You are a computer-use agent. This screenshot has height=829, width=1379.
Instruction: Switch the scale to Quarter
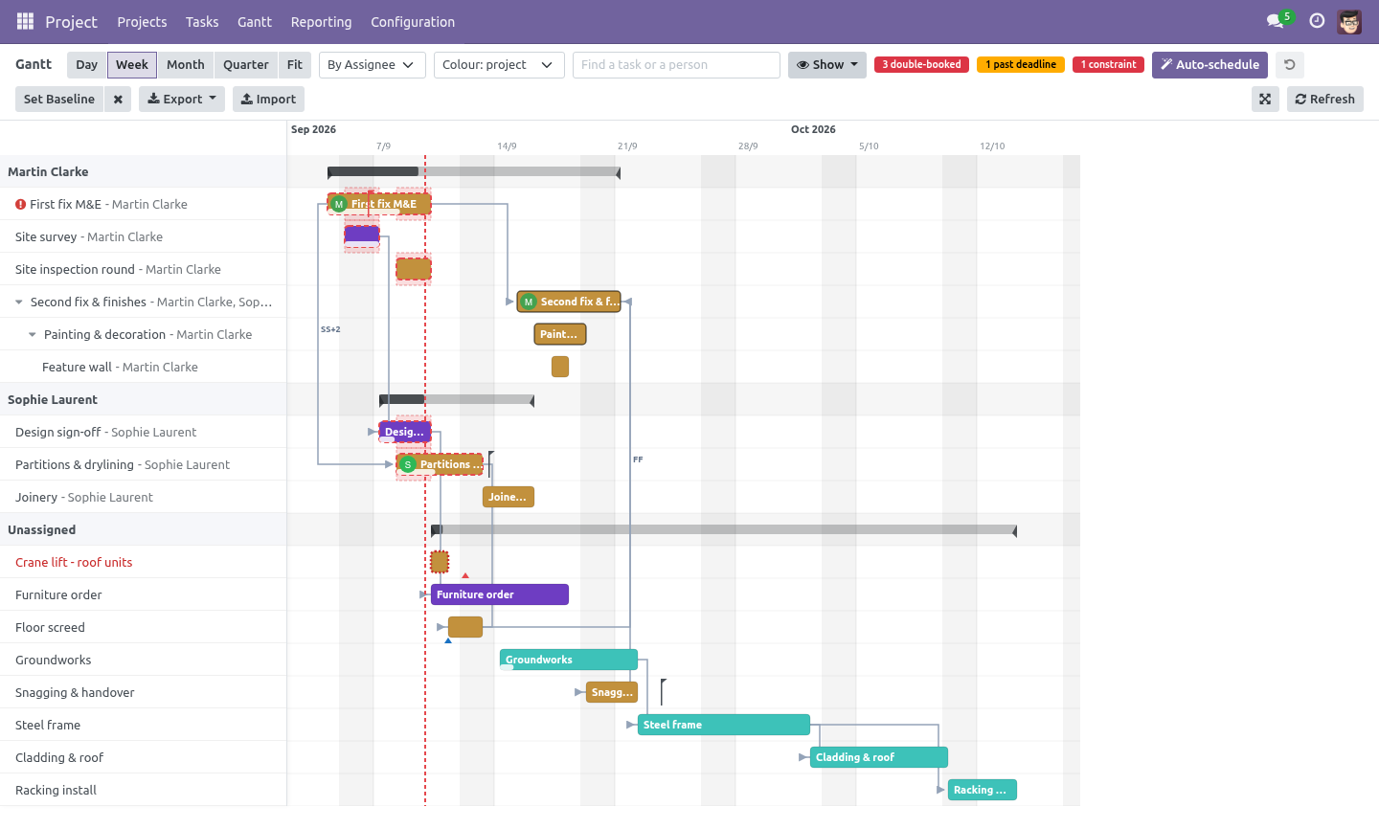coord(246,65)
